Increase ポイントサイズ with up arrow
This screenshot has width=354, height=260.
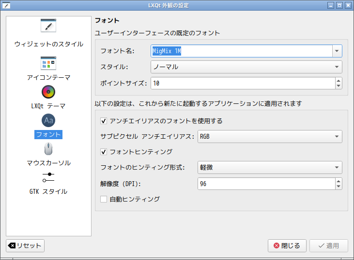pyautogui.click(x=339, y=81)
